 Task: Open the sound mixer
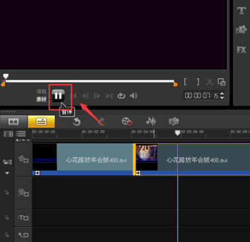151,121
